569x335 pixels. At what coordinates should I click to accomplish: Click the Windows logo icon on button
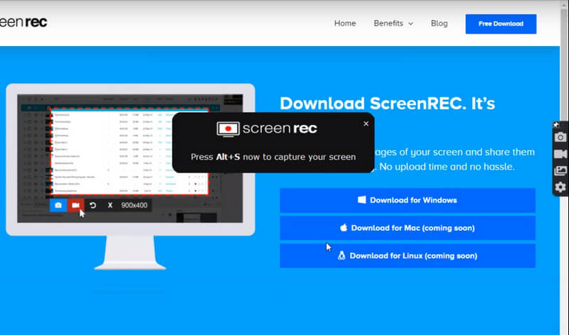(362, 200)
